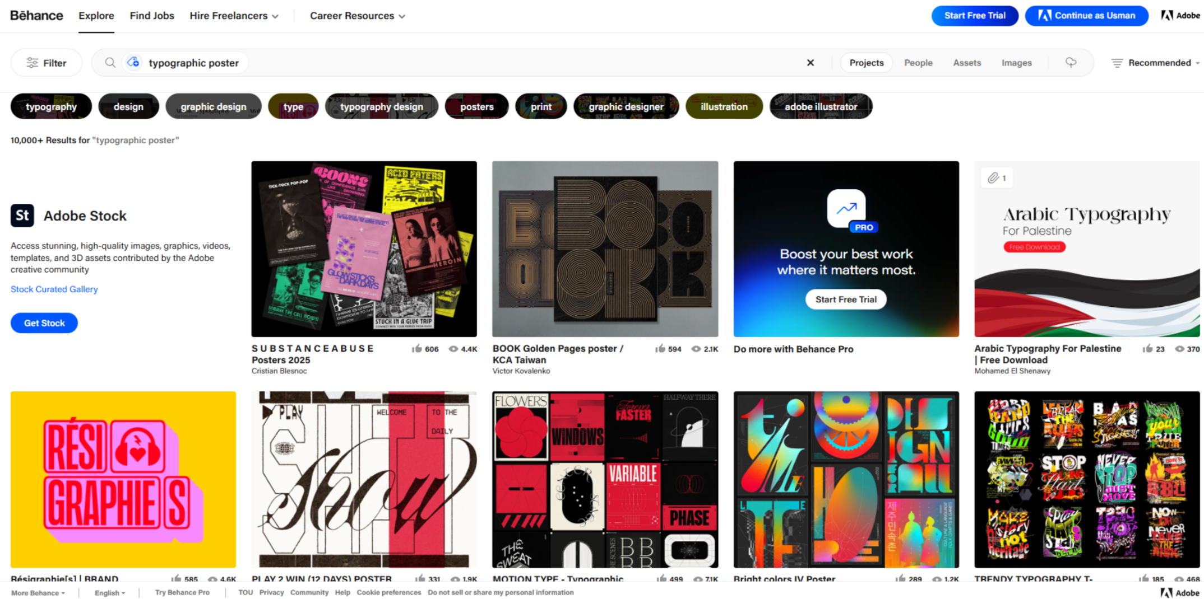Switch to the Images tab

pyautogui.click(x=1016, y=63)
